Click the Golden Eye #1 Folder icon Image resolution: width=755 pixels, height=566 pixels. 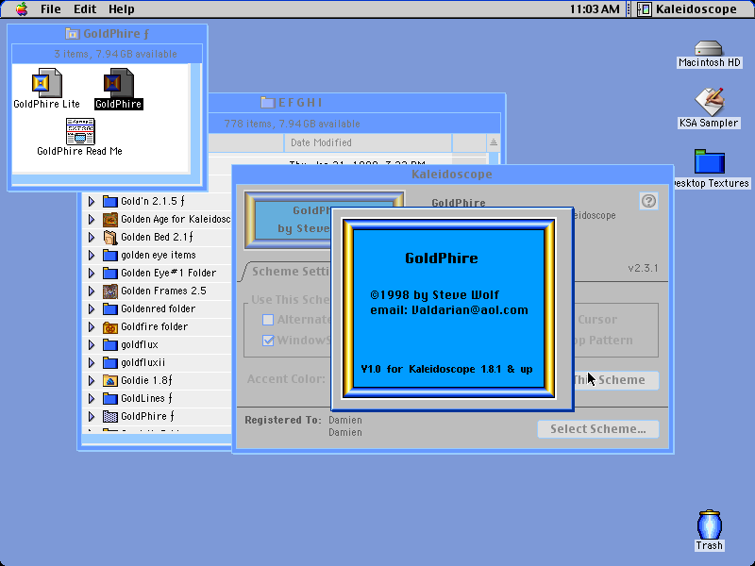click(x=110, y=273)
